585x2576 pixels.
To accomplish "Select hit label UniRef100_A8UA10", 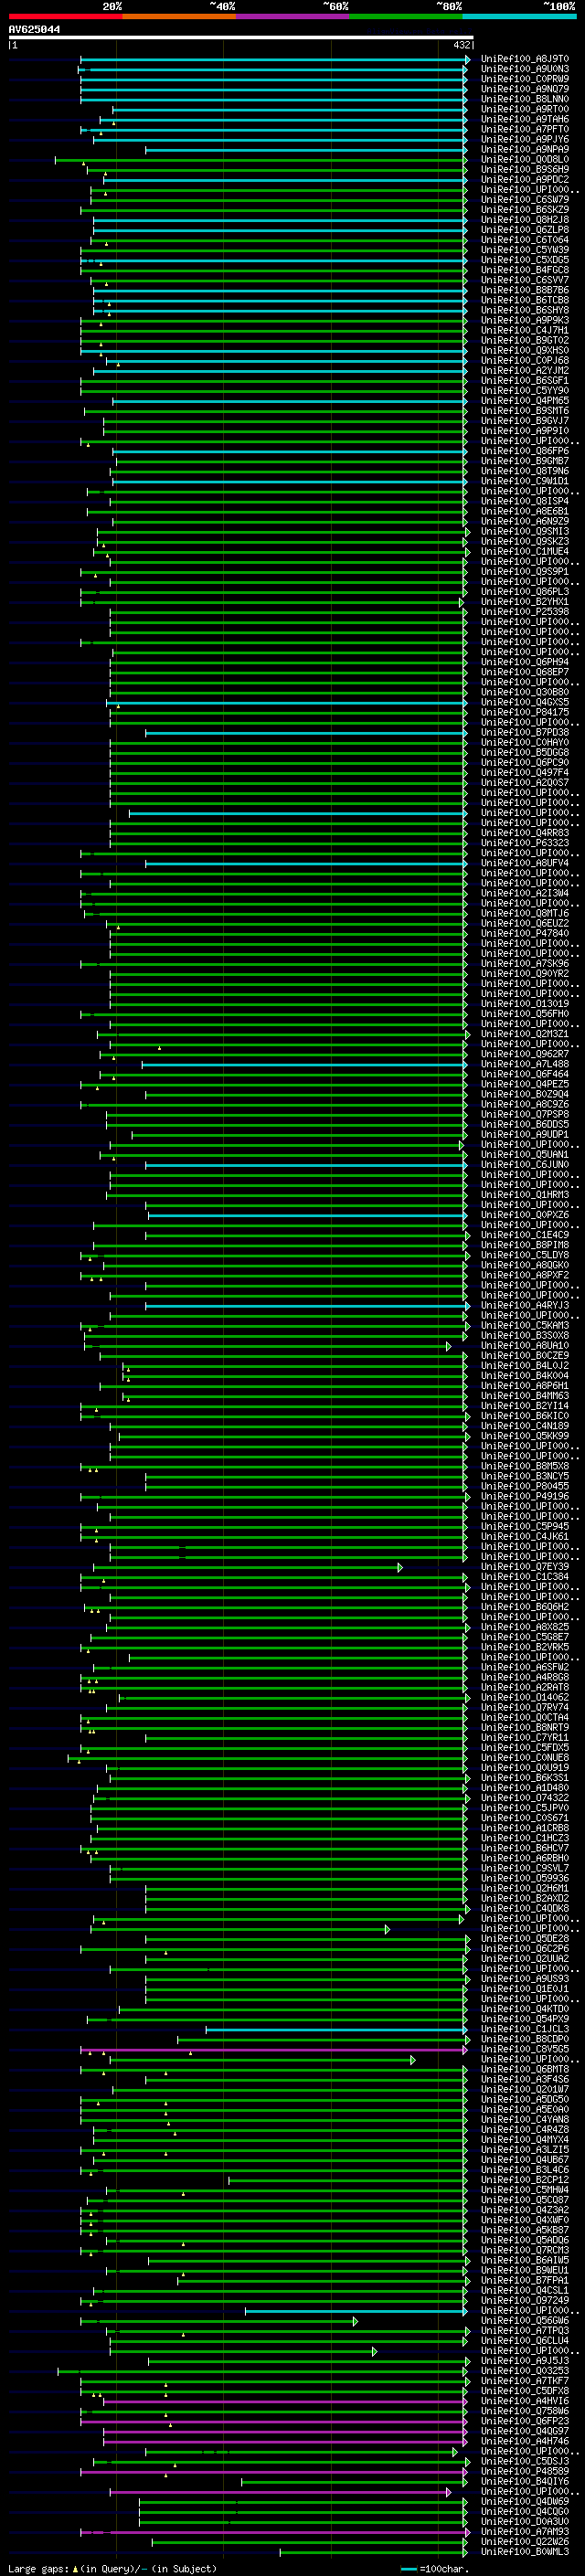I will [x=525, y=1345].
